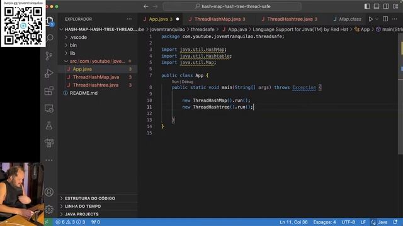Change indentation via Espaços: 4
The image size is (403, 226).
point(324,222)
